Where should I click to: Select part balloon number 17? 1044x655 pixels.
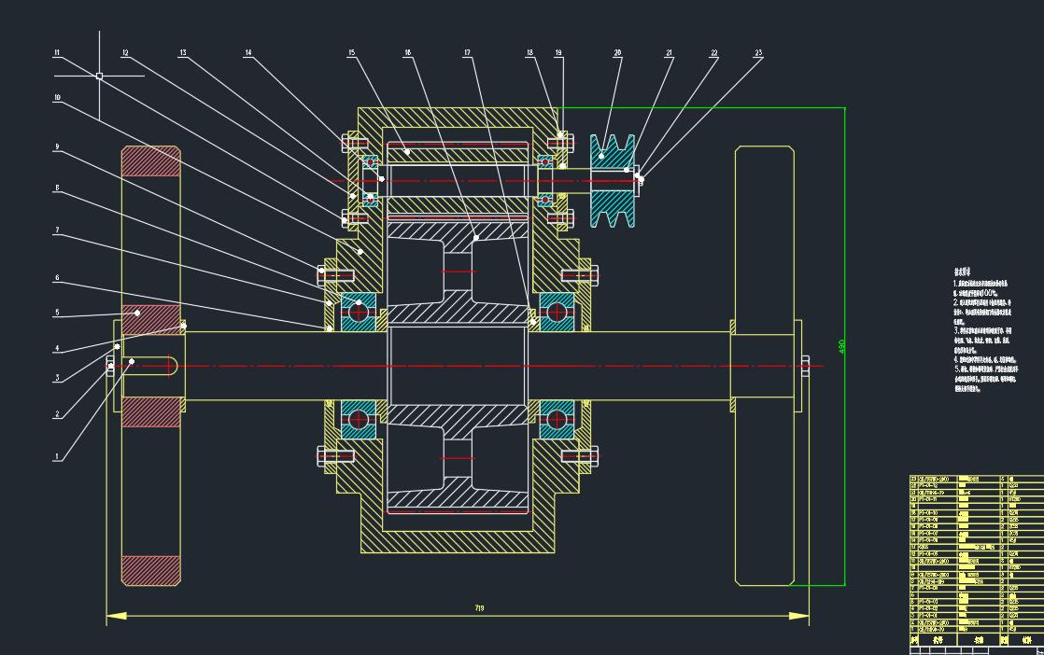468,52
